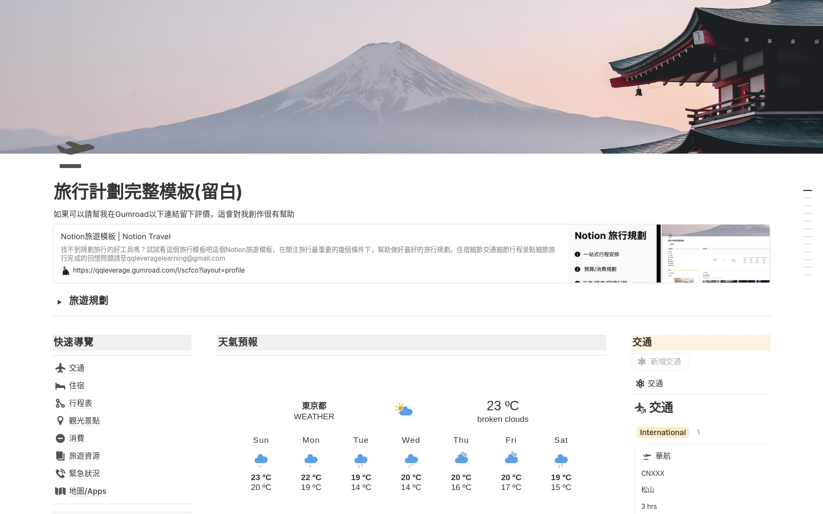Click the map icon beside 地圖/Apps
Image resolution: width=823 pixels, height=514 pixels.
(x=60, y=491)
